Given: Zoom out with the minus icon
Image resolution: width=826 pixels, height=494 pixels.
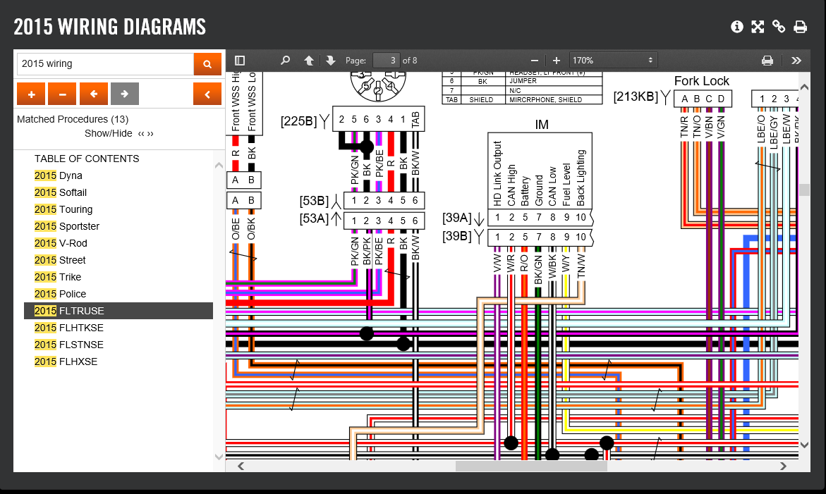Looking at the screenshot, I should 535,61.
